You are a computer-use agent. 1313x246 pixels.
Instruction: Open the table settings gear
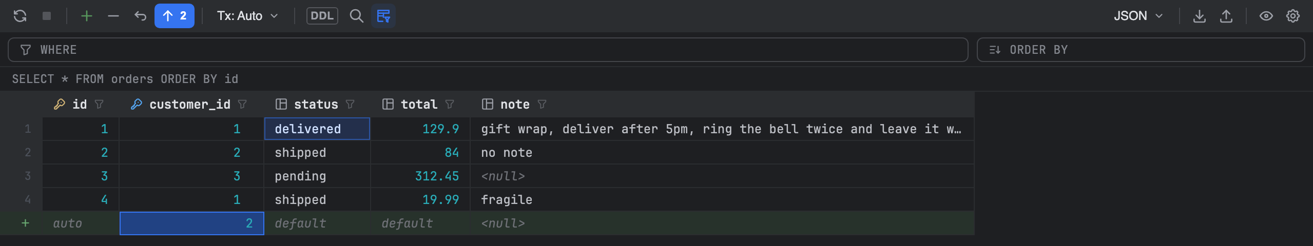(x=1293, y=16)
